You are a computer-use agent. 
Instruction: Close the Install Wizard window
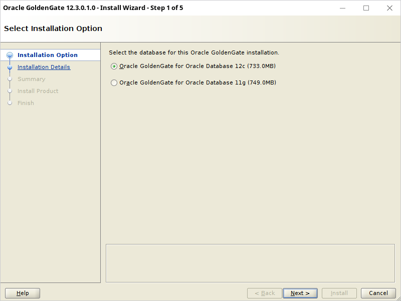(x=389, y=8)
